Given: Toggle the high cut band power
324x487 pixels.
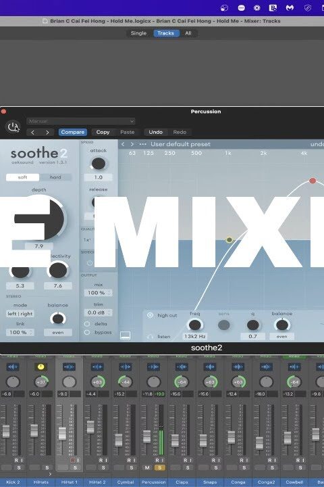Looking at the screenshot, I should (150, 315).
